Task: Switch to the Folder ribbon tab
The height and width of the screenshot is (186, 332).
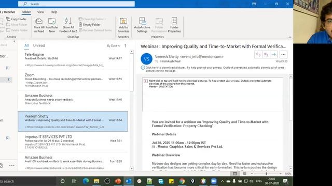Action: (x=26, y=12)
